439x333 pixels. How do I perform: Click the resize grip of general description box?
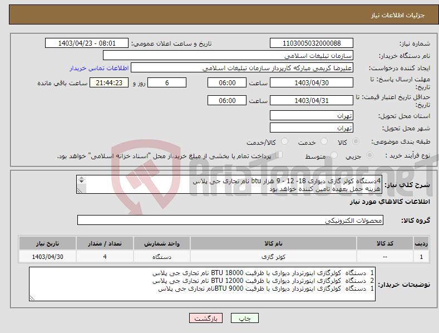(80, 190)
